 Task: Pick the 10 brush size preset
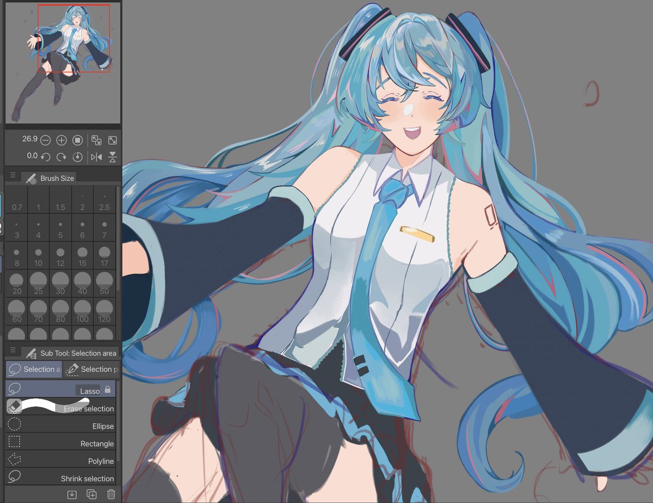pos(38,256)
